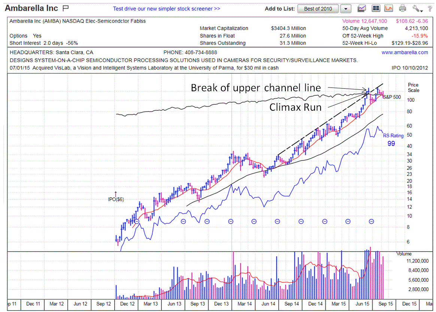Screen dimensions: 436x312
Task: Click the 11,200,000 volume scale label
Action: [x=417, y=261]
